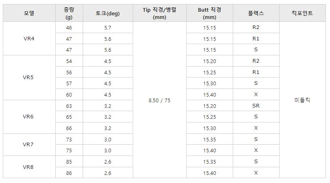Click the VR5 model cell
330x183 pixels.
tap(29, 78)
